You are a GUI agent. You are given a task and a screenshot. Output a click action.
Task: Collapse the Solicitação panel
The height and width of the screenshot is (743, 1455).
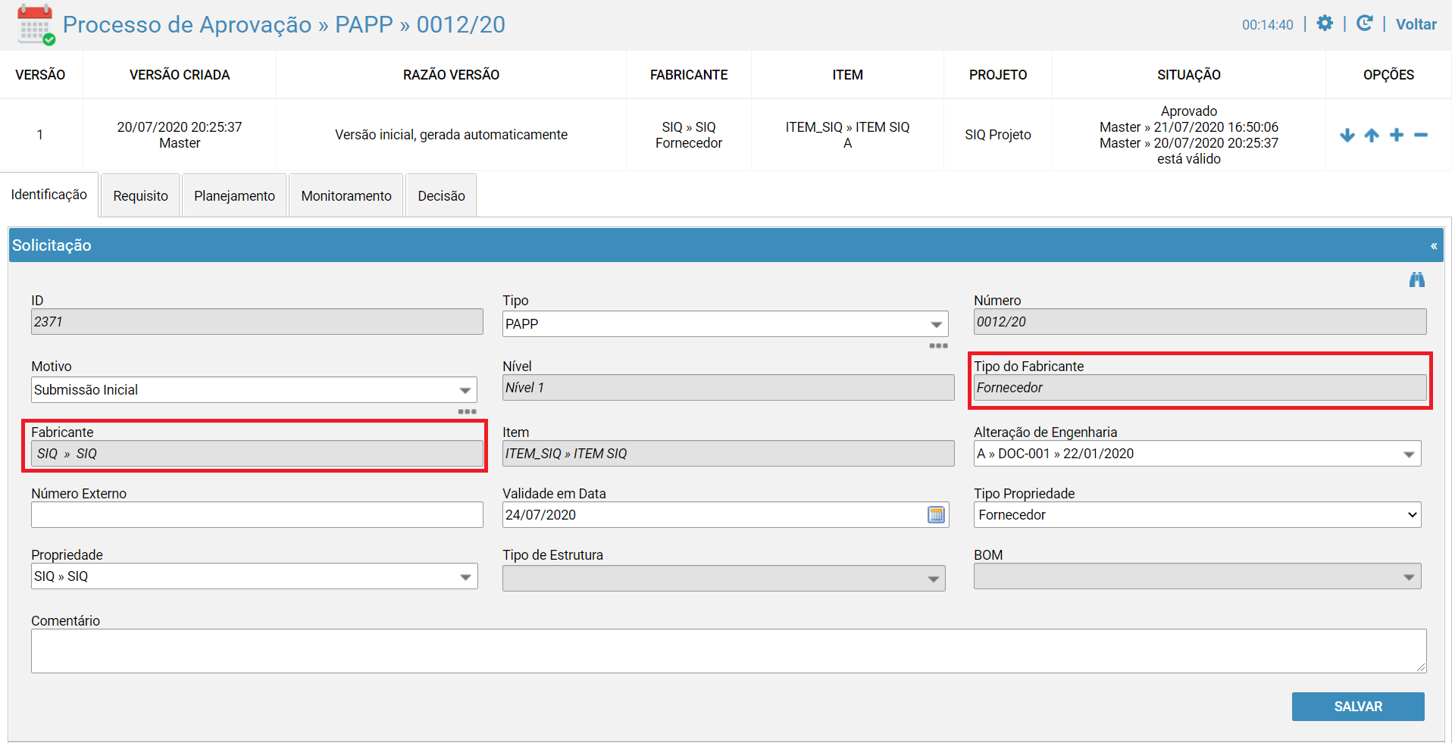coord(1434,245)
